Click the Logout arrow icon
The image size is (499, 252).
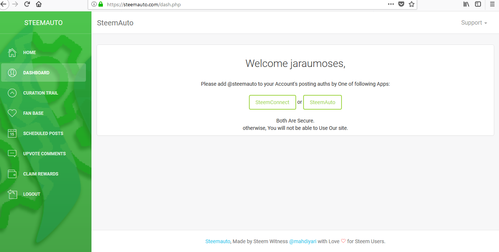click(12, 194)
